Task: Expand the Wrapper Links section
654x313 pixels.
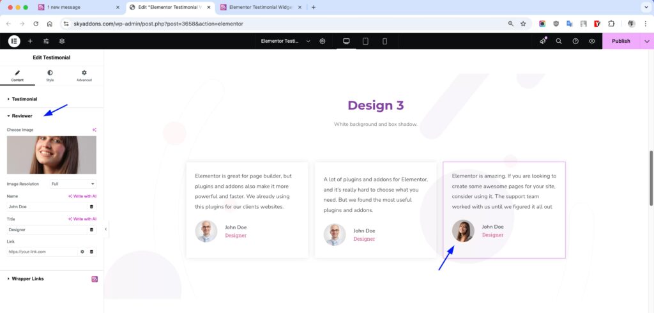Action: point(51,279)
